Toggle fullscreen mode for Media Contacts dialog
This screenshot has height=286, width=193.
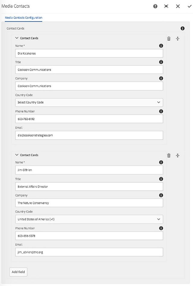166,6
